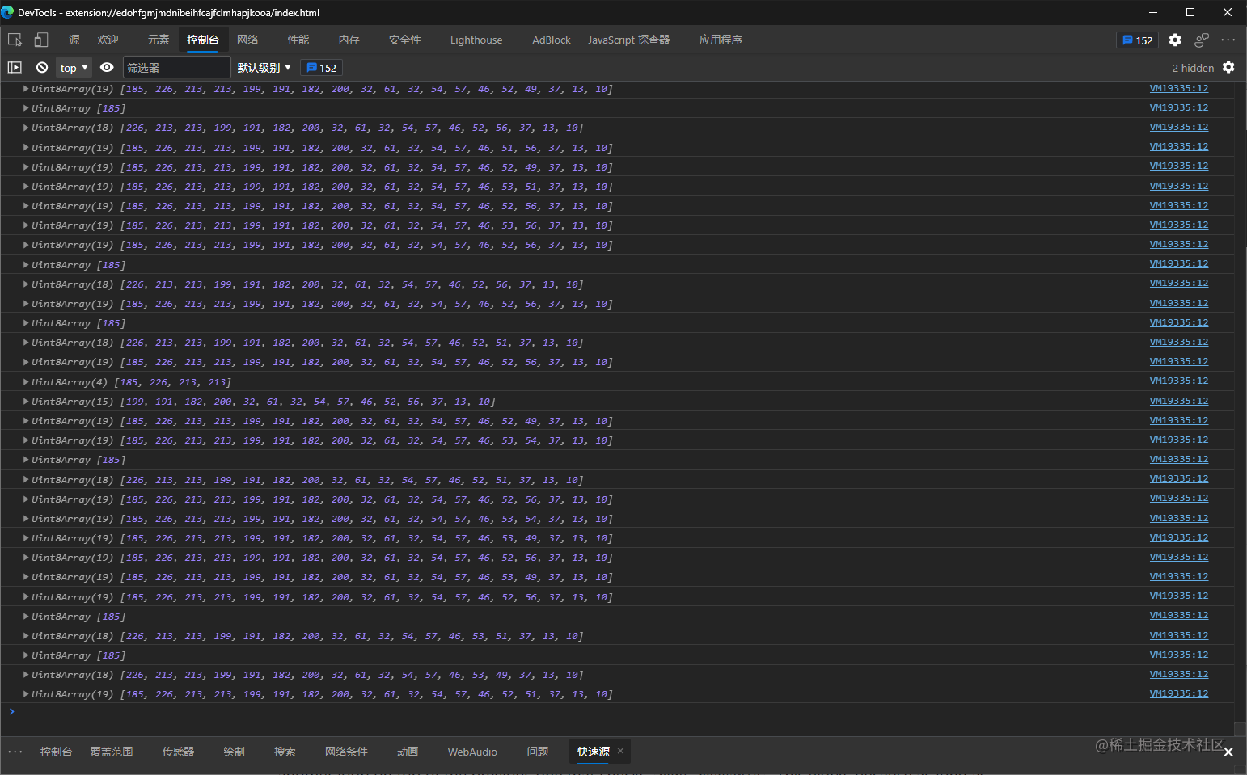Click the 152 issues badge in filter bar
The width and height of the screenshot is (1247, 775).
tap(322, 68)
